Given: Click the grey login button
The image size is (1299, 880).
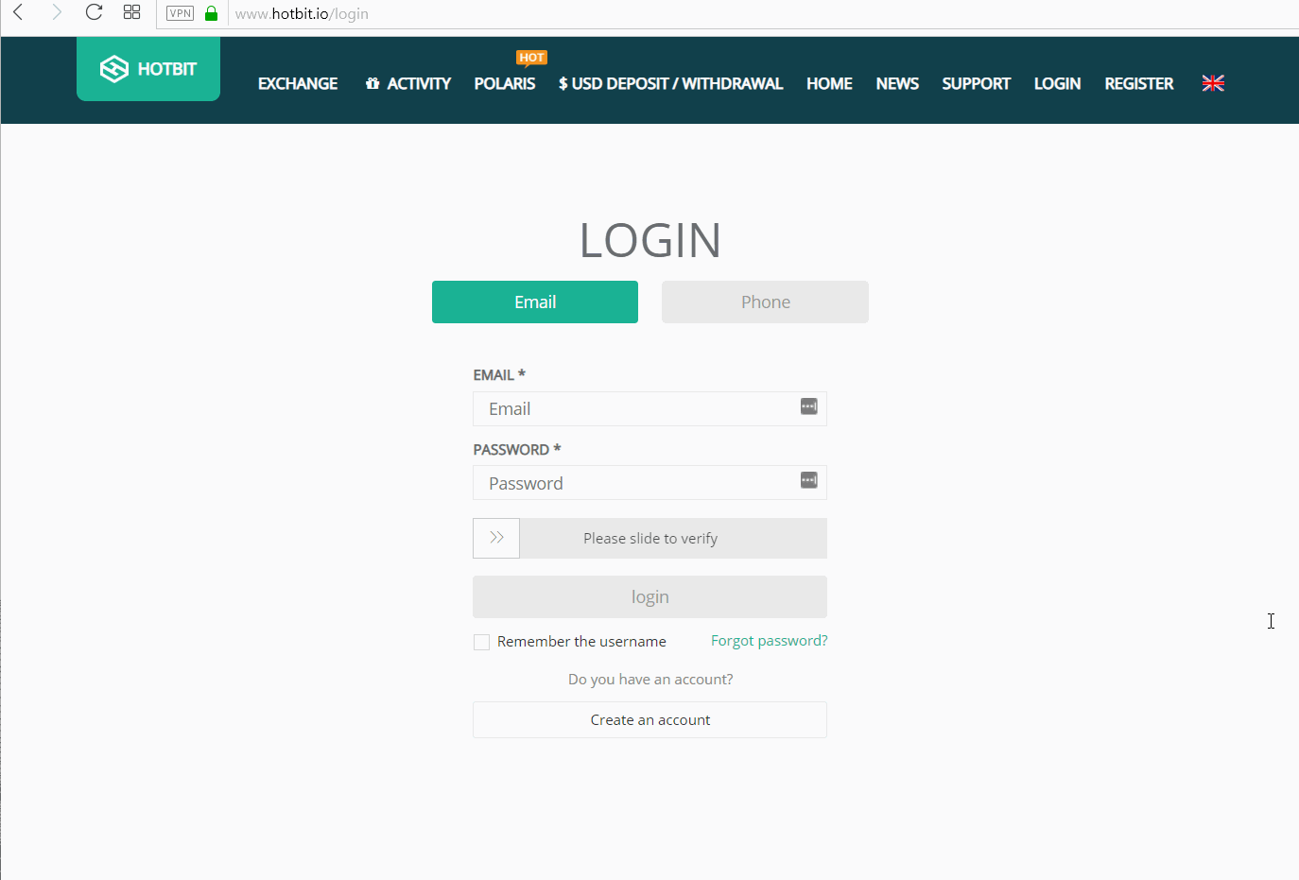Looking at the screenshot, I should pyautogui.click(x=650, y=596).
